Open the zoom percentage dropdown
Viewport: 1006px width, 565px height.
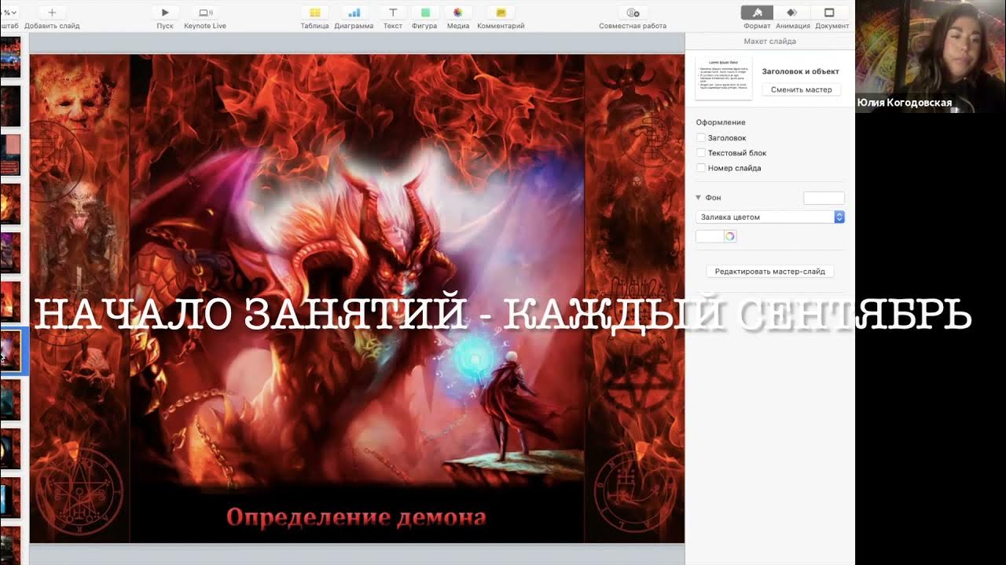click(x=9, y=13)
